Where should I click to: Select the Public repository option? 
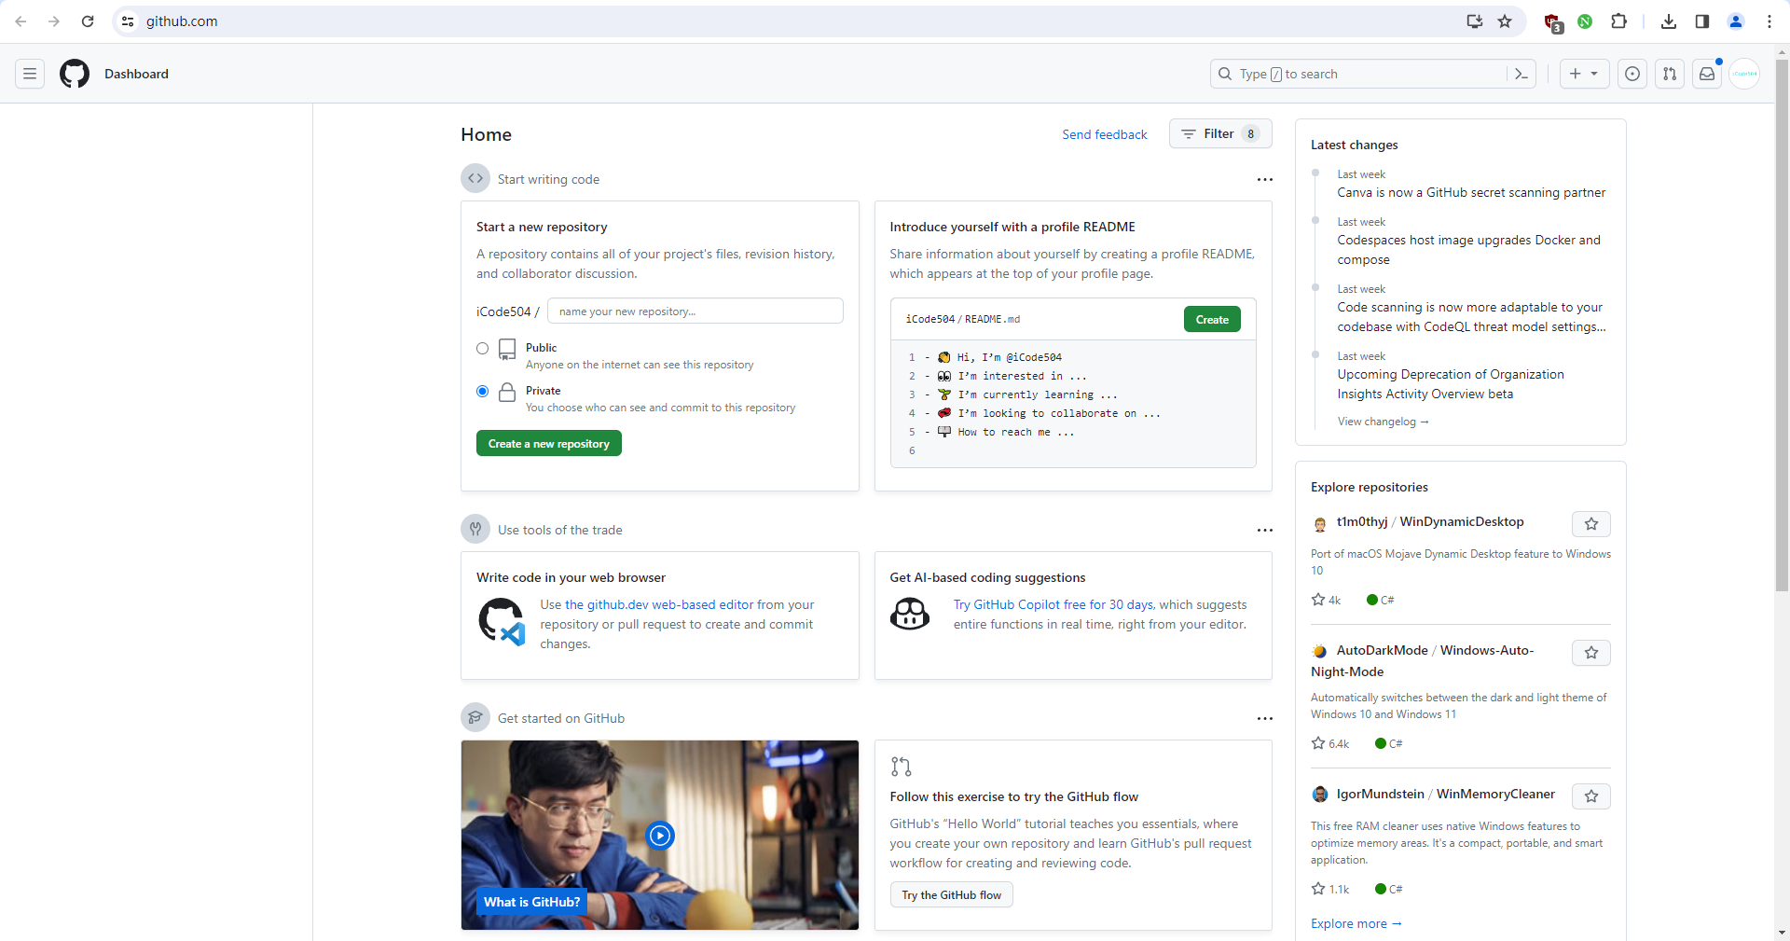483,349
